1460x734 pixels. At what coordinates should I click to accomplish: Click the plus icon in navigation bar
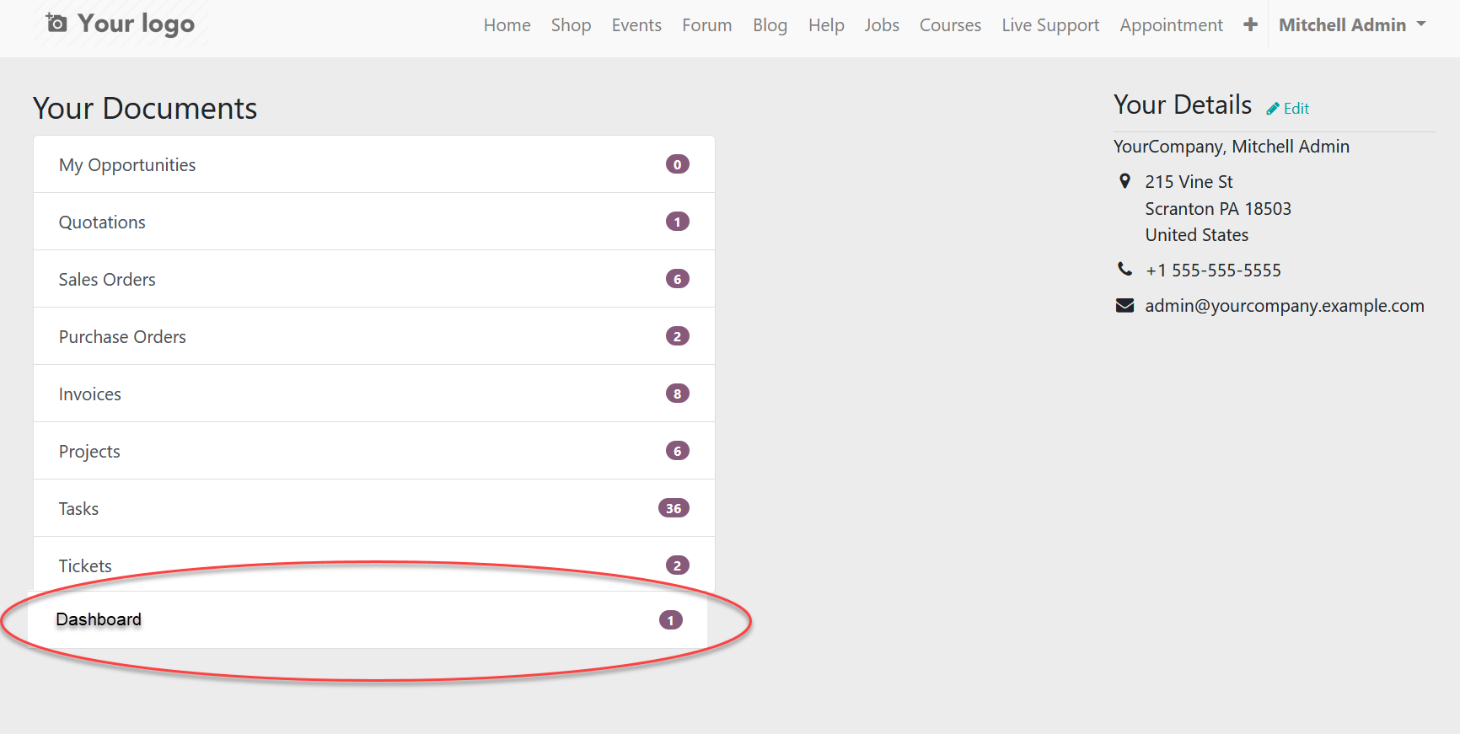coord(1250,25)
